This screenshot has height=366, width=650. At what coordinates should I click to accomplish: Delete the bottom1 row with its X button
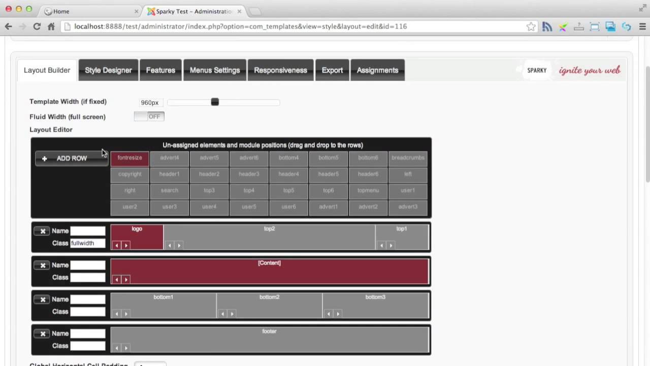pyautogui.click(x=43, y=299)
